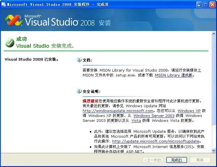The width and height of the screenshot is (217, 167).
Task: Click the 文档: section heading
Action: pyautogui.click(x=88, y=60)
